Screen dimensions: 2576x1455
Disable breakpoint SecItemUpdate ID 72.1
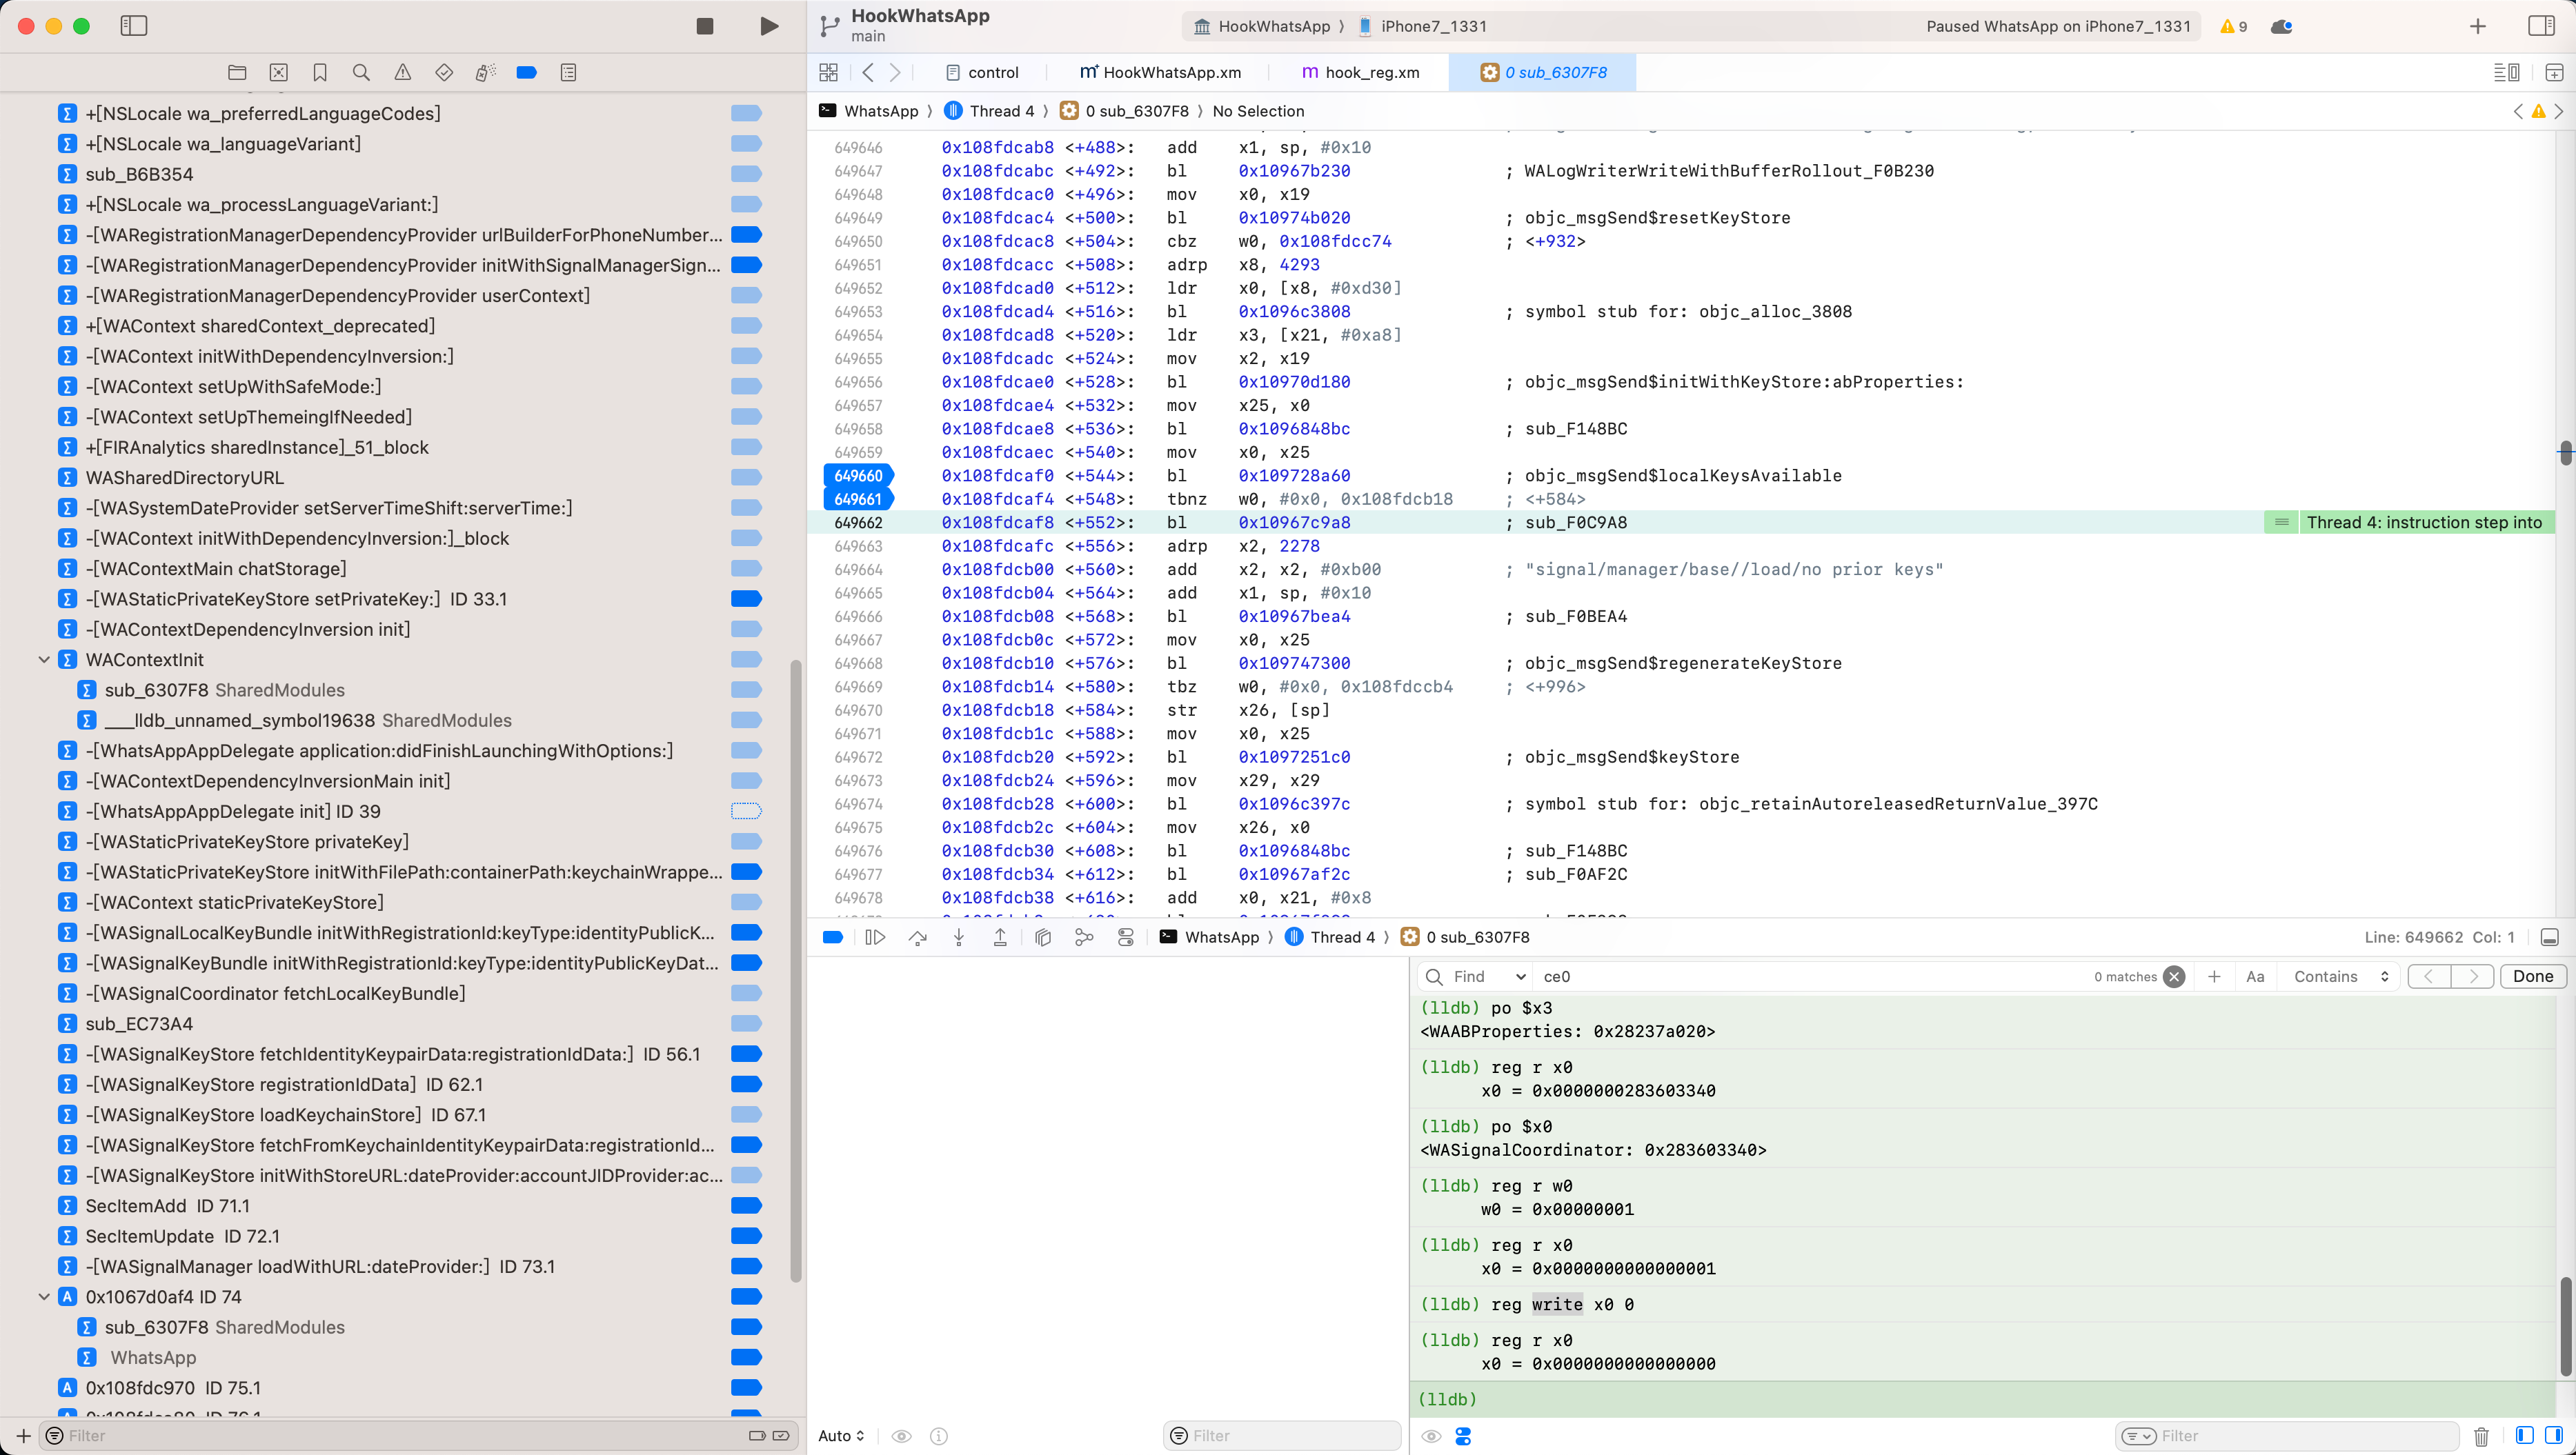(x=746, y=1236)
